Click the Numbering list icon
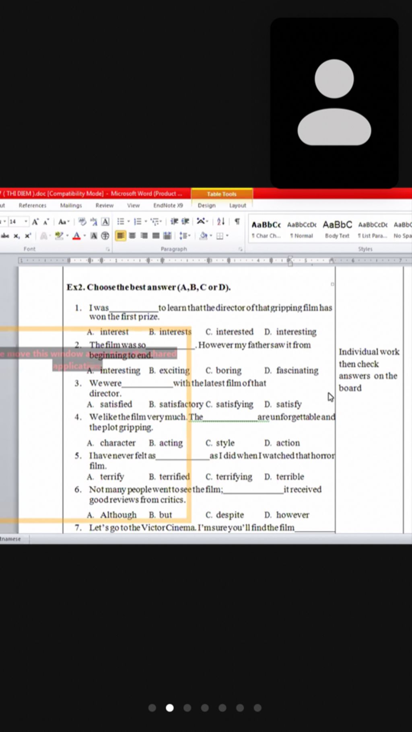Image resolution: width=412 pixels, height=732 pixels. pos(138,222)
